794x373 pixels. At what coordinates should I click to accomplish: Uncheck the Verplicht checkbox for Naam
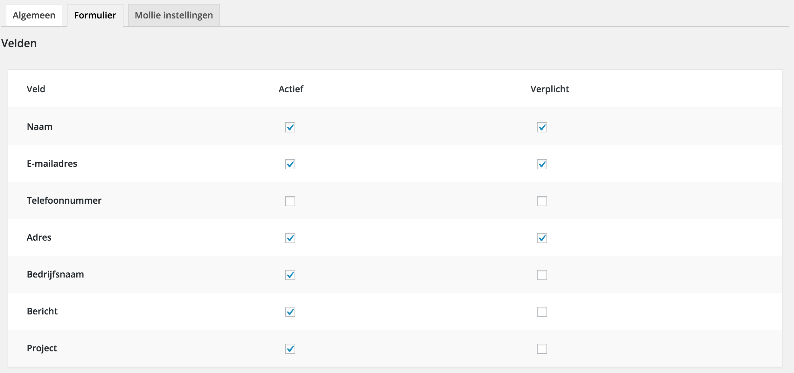point(542,127)
